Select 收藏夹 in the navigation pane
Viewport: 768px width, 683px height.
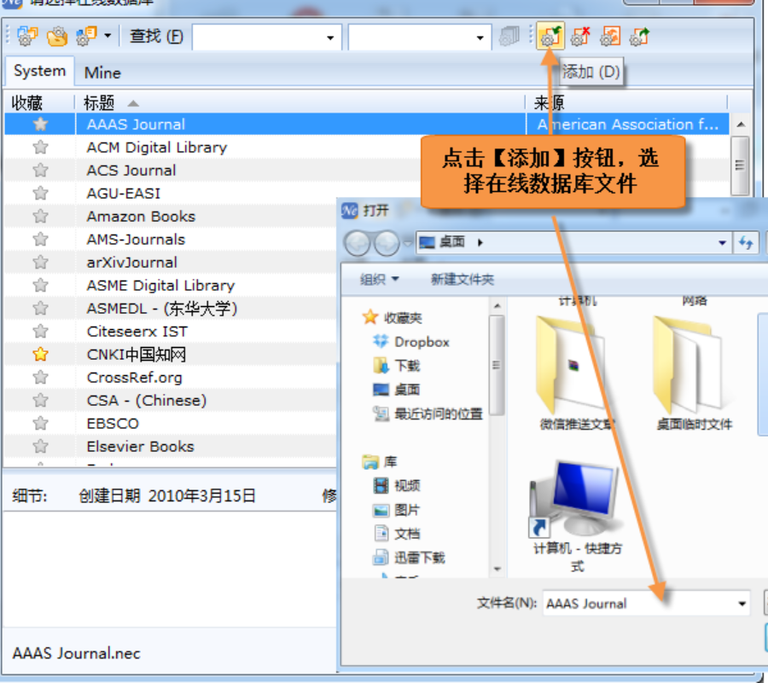393,318
